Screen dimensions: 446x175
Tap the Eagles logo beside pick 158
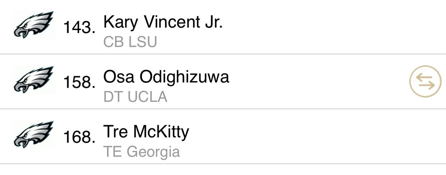[x=33, y=80]
